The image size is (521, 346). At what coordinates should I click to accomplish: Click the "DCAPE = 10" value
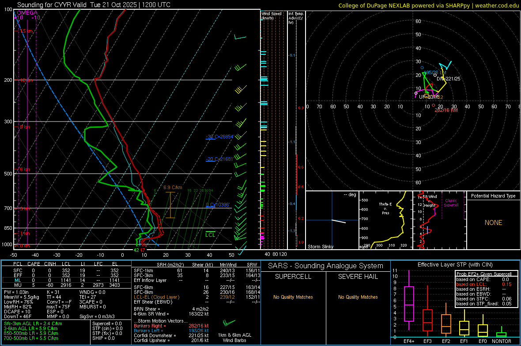pos(17,312)
